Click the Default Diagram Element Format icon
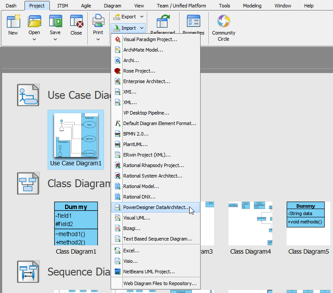This screenshot has width=333, height=293. [x=118, y=123]
